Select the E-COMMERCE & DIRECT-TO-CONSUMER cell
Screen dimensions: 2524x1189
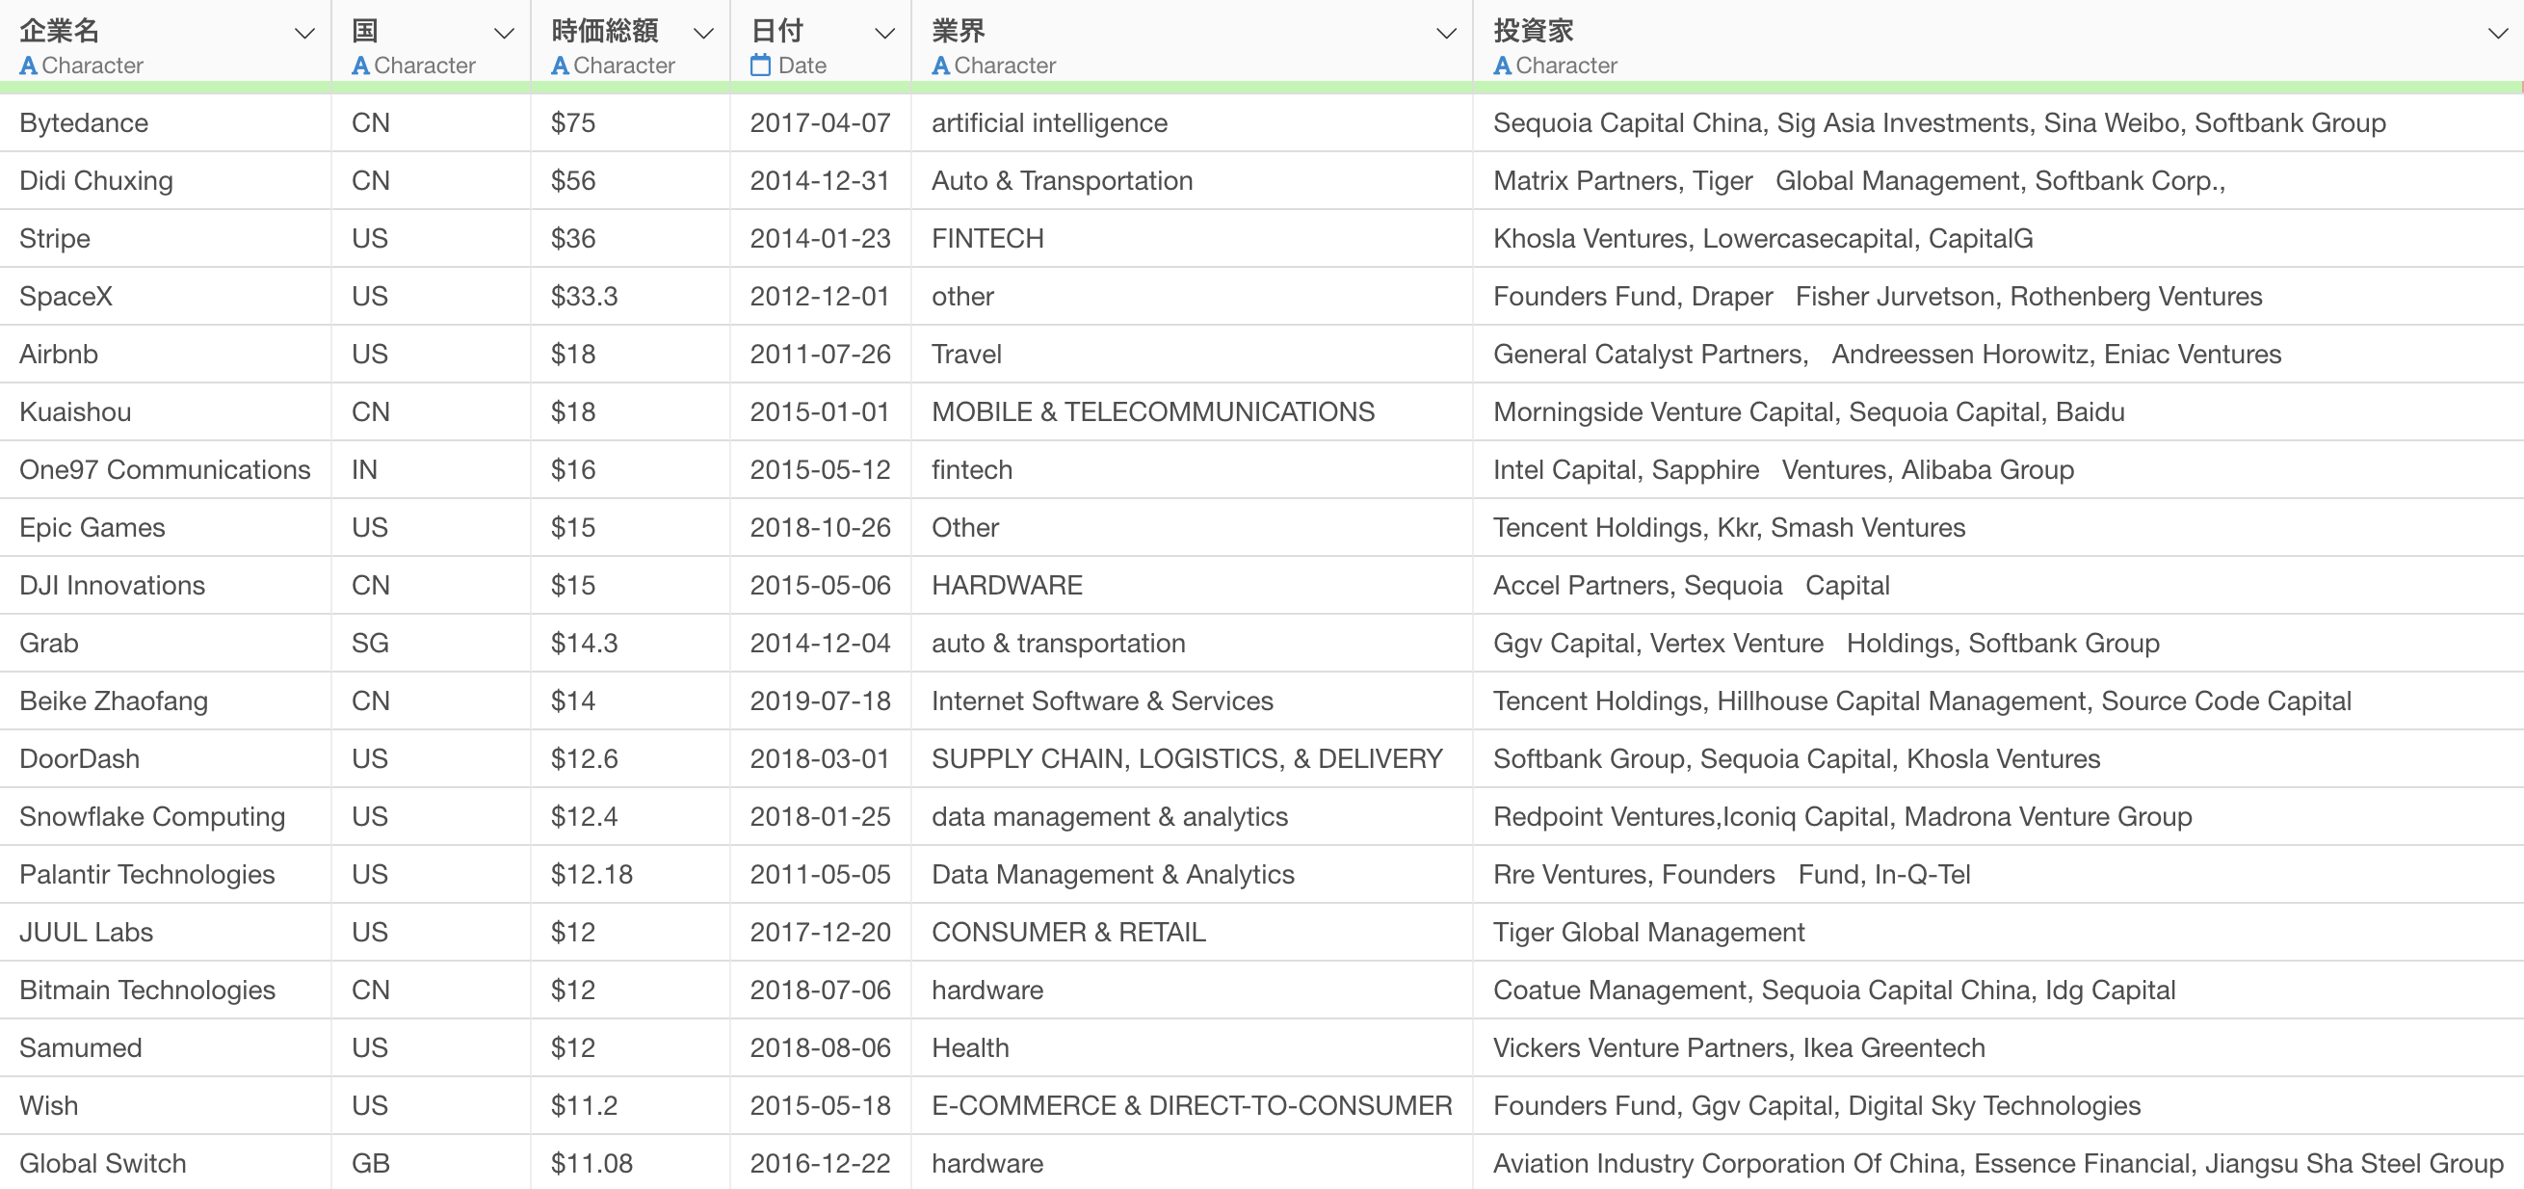[1192, 1106]
